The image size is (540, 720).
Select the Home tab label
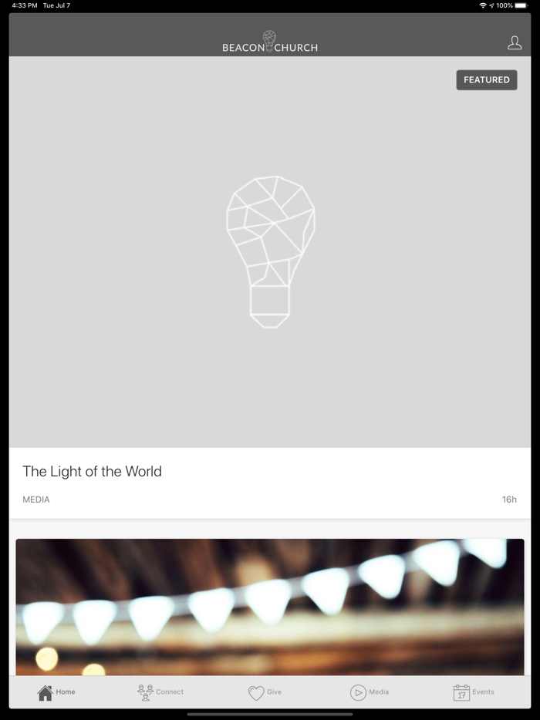coord(66,692)
